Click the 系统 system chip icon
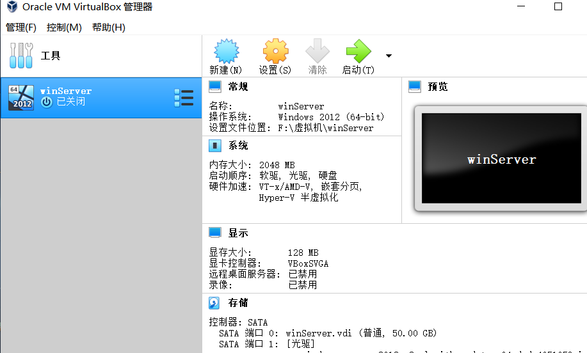587x353 pixels. pyautogui.click(x=215, y=145)
